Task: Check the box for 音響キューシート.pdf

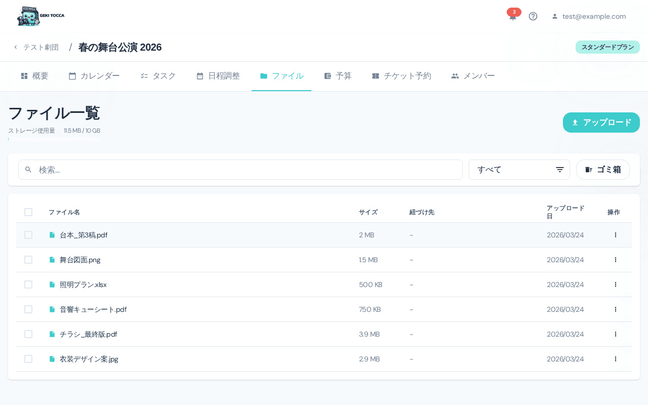Action: pyautogui.click(x=28, y=309)
